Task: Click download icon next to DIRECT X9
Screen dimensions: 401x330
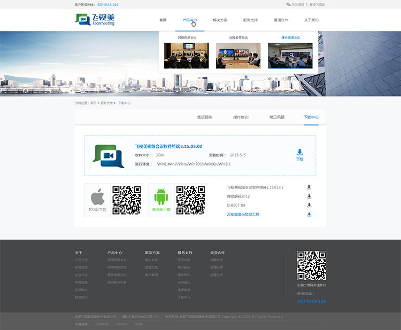Action: pyautogui.click(x=309, y=205)
